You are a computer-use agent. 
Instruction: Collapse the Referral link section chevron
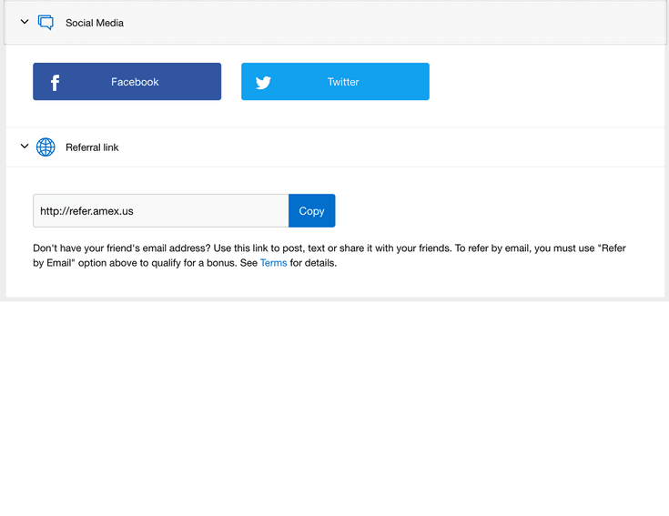(x=25, y=147)
